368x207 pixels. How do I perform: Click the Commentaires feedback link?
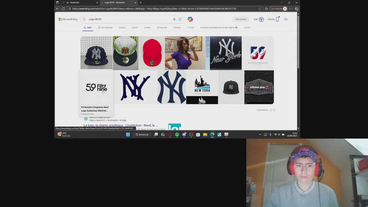[x=262, y=110]
